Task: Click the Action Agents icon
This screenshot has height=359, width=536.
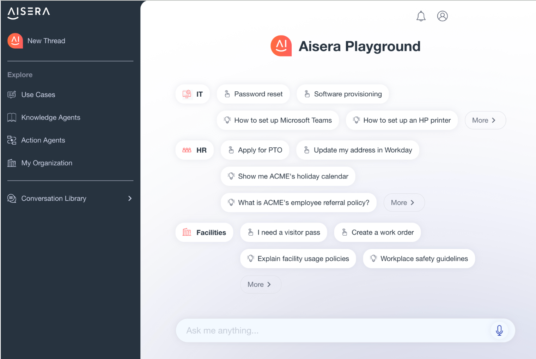Action: tap(12, 140)
